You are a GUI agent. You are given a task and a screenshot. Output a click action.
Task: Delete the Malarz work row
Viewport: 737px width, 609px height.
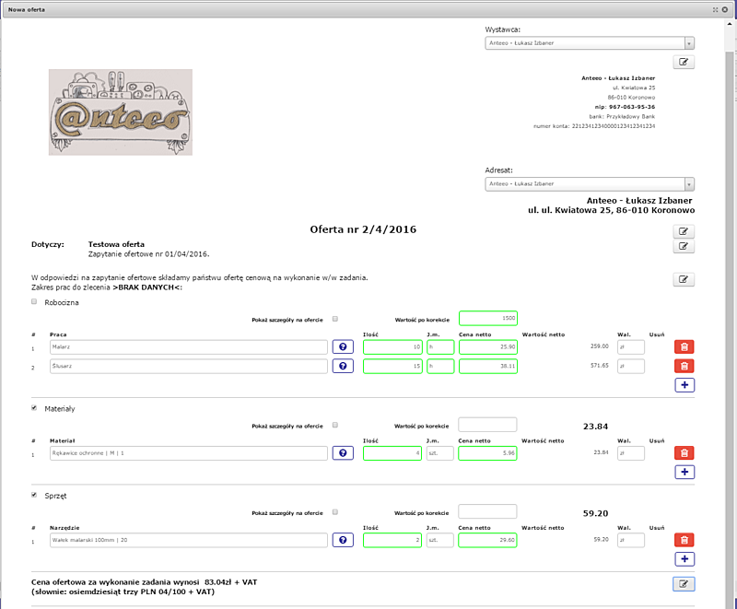(x=684, y=347)
